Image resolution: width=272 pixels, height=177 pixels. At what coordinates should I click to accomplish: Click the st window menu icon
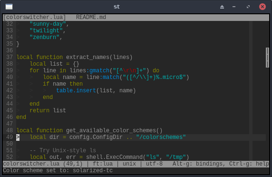(x=9, y=7)
